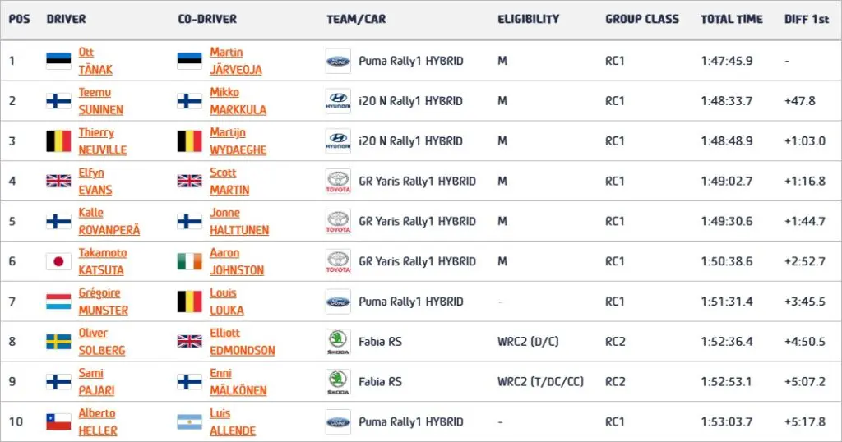Click the Ford logo beside Tänak's Puma Rally1

click(x=338, y=61)
